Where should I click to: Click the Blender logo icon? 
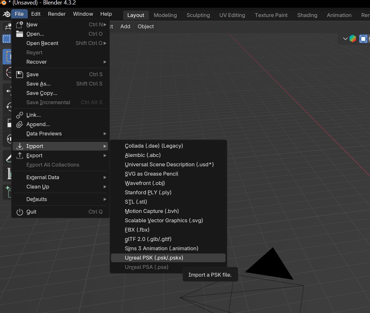[6, 14]
